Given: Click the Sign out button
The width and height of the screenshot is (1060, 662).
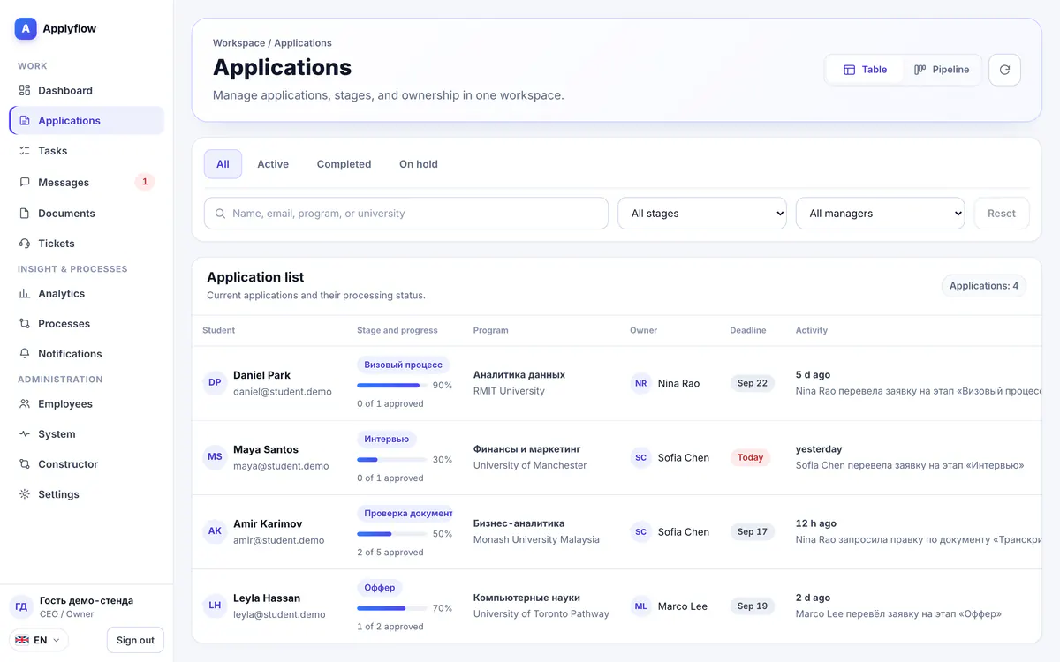Looking at the screenshot, I should click(x=135, y=640).
